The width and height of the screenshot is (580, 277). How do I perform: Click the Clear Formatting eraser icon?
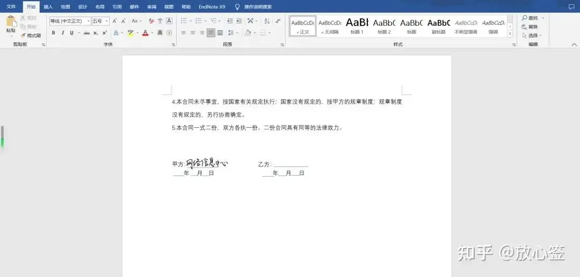[151, 21]
